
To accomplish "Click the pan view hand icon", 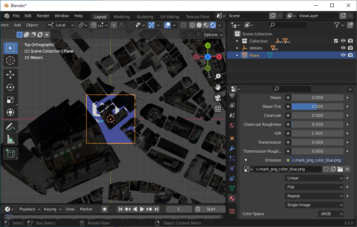I will click(x=218, y=87).
